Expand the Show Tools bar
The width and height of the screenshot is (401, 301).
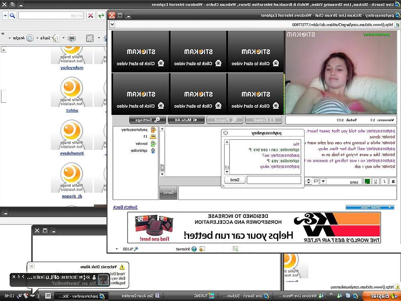coord(370,207)
